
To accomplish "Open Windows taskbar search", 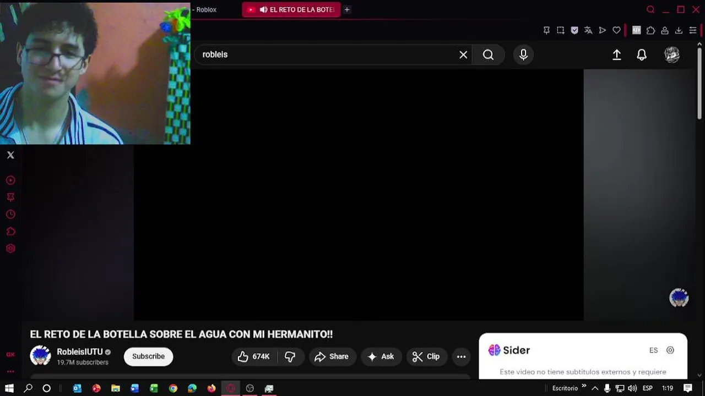I will point(28,388).
